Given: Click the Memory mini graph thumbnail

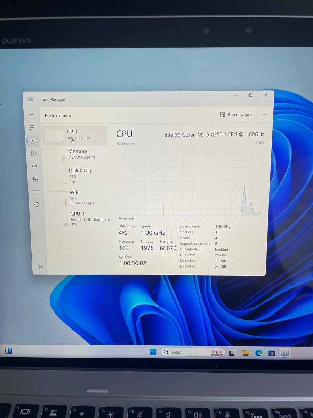Looking at the screenshot, I should coord(55,155).
